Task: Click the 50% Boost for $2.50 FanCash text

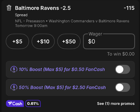Action: point(62,87)
